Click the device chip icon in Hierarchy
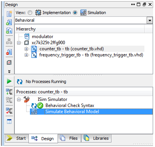Image resolution: width=155 pixels, height=147 pixels. pyautogui.click(x=27, y=43)
